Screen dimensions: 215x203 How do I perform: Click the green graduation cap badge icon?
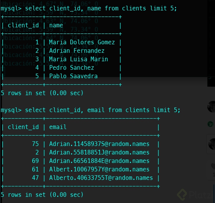coord(210,124)
